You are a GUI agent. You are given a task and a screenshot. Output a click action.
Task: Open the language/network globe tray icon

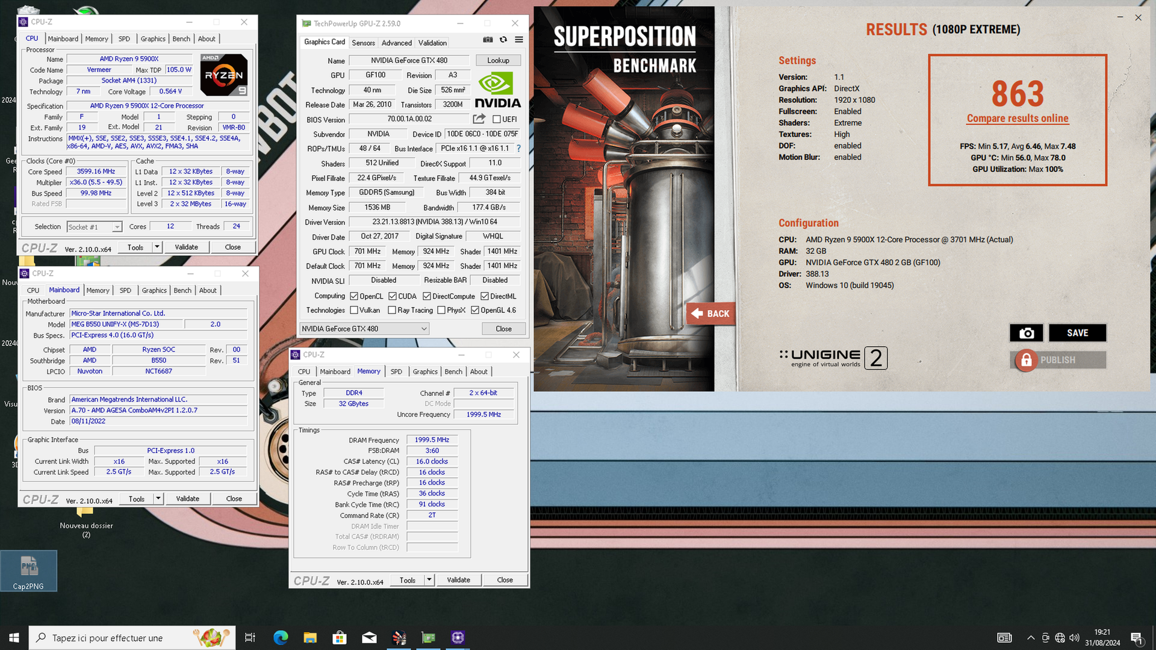click(1060, 638)
